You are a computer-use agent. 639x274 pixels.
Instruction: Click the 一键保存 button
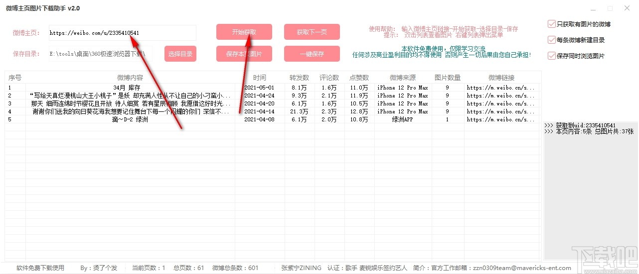click(312, 54)
